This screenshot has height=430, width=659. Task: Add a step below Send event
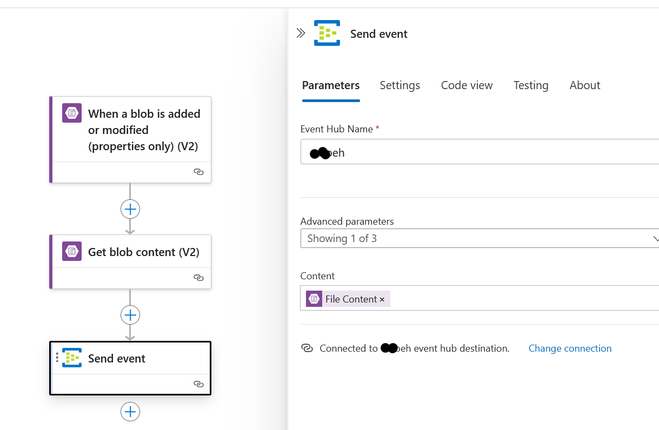[130, 412]
